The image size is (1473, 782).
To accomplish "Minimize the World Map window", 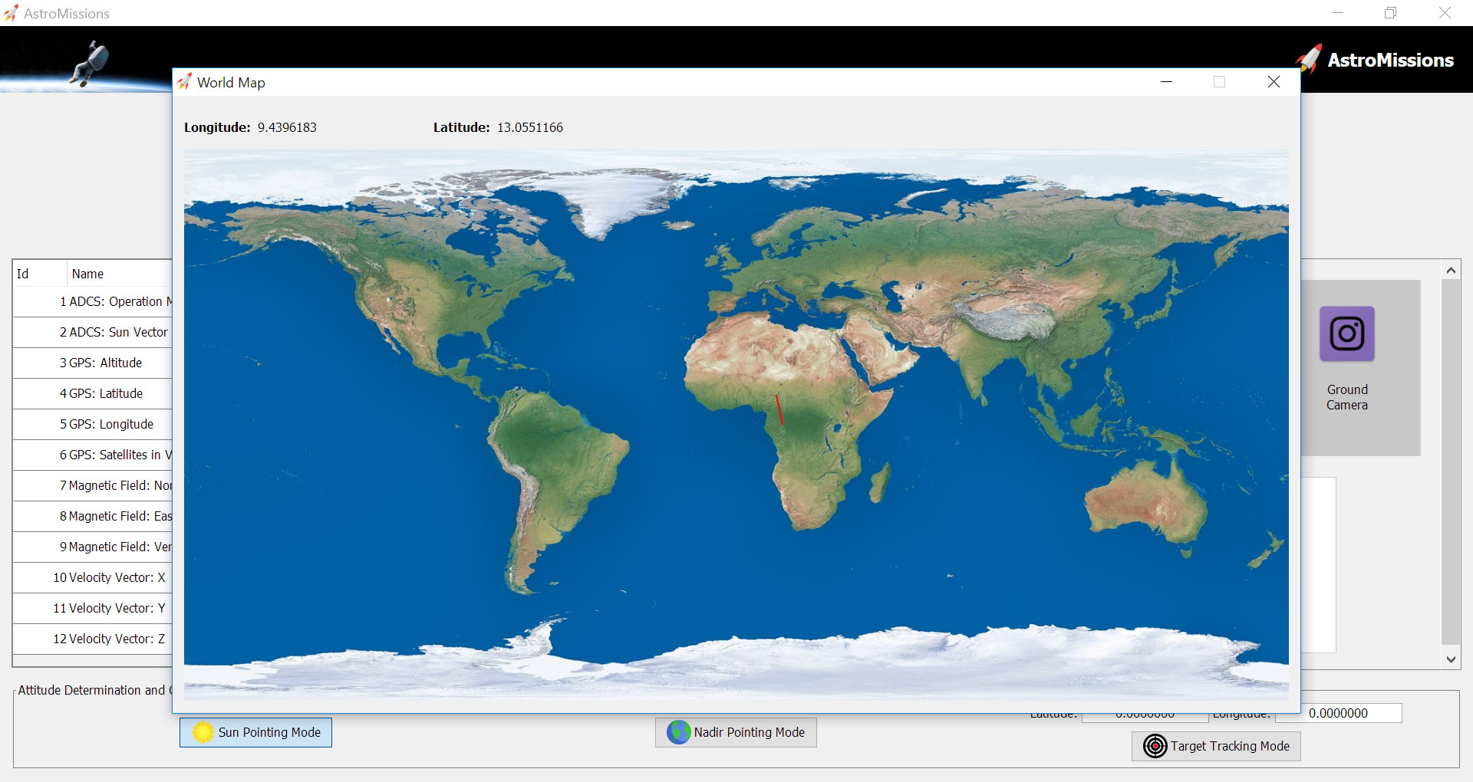I will pos(1166,82).
